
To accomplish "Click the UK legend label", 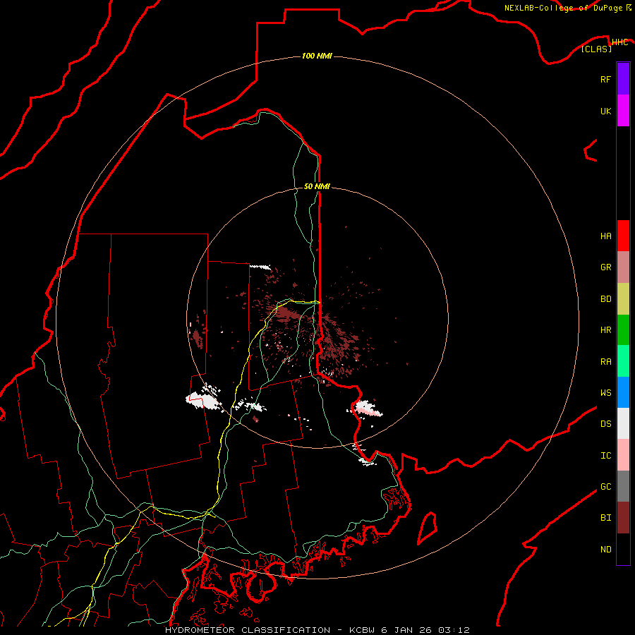I will click(605, 111).
